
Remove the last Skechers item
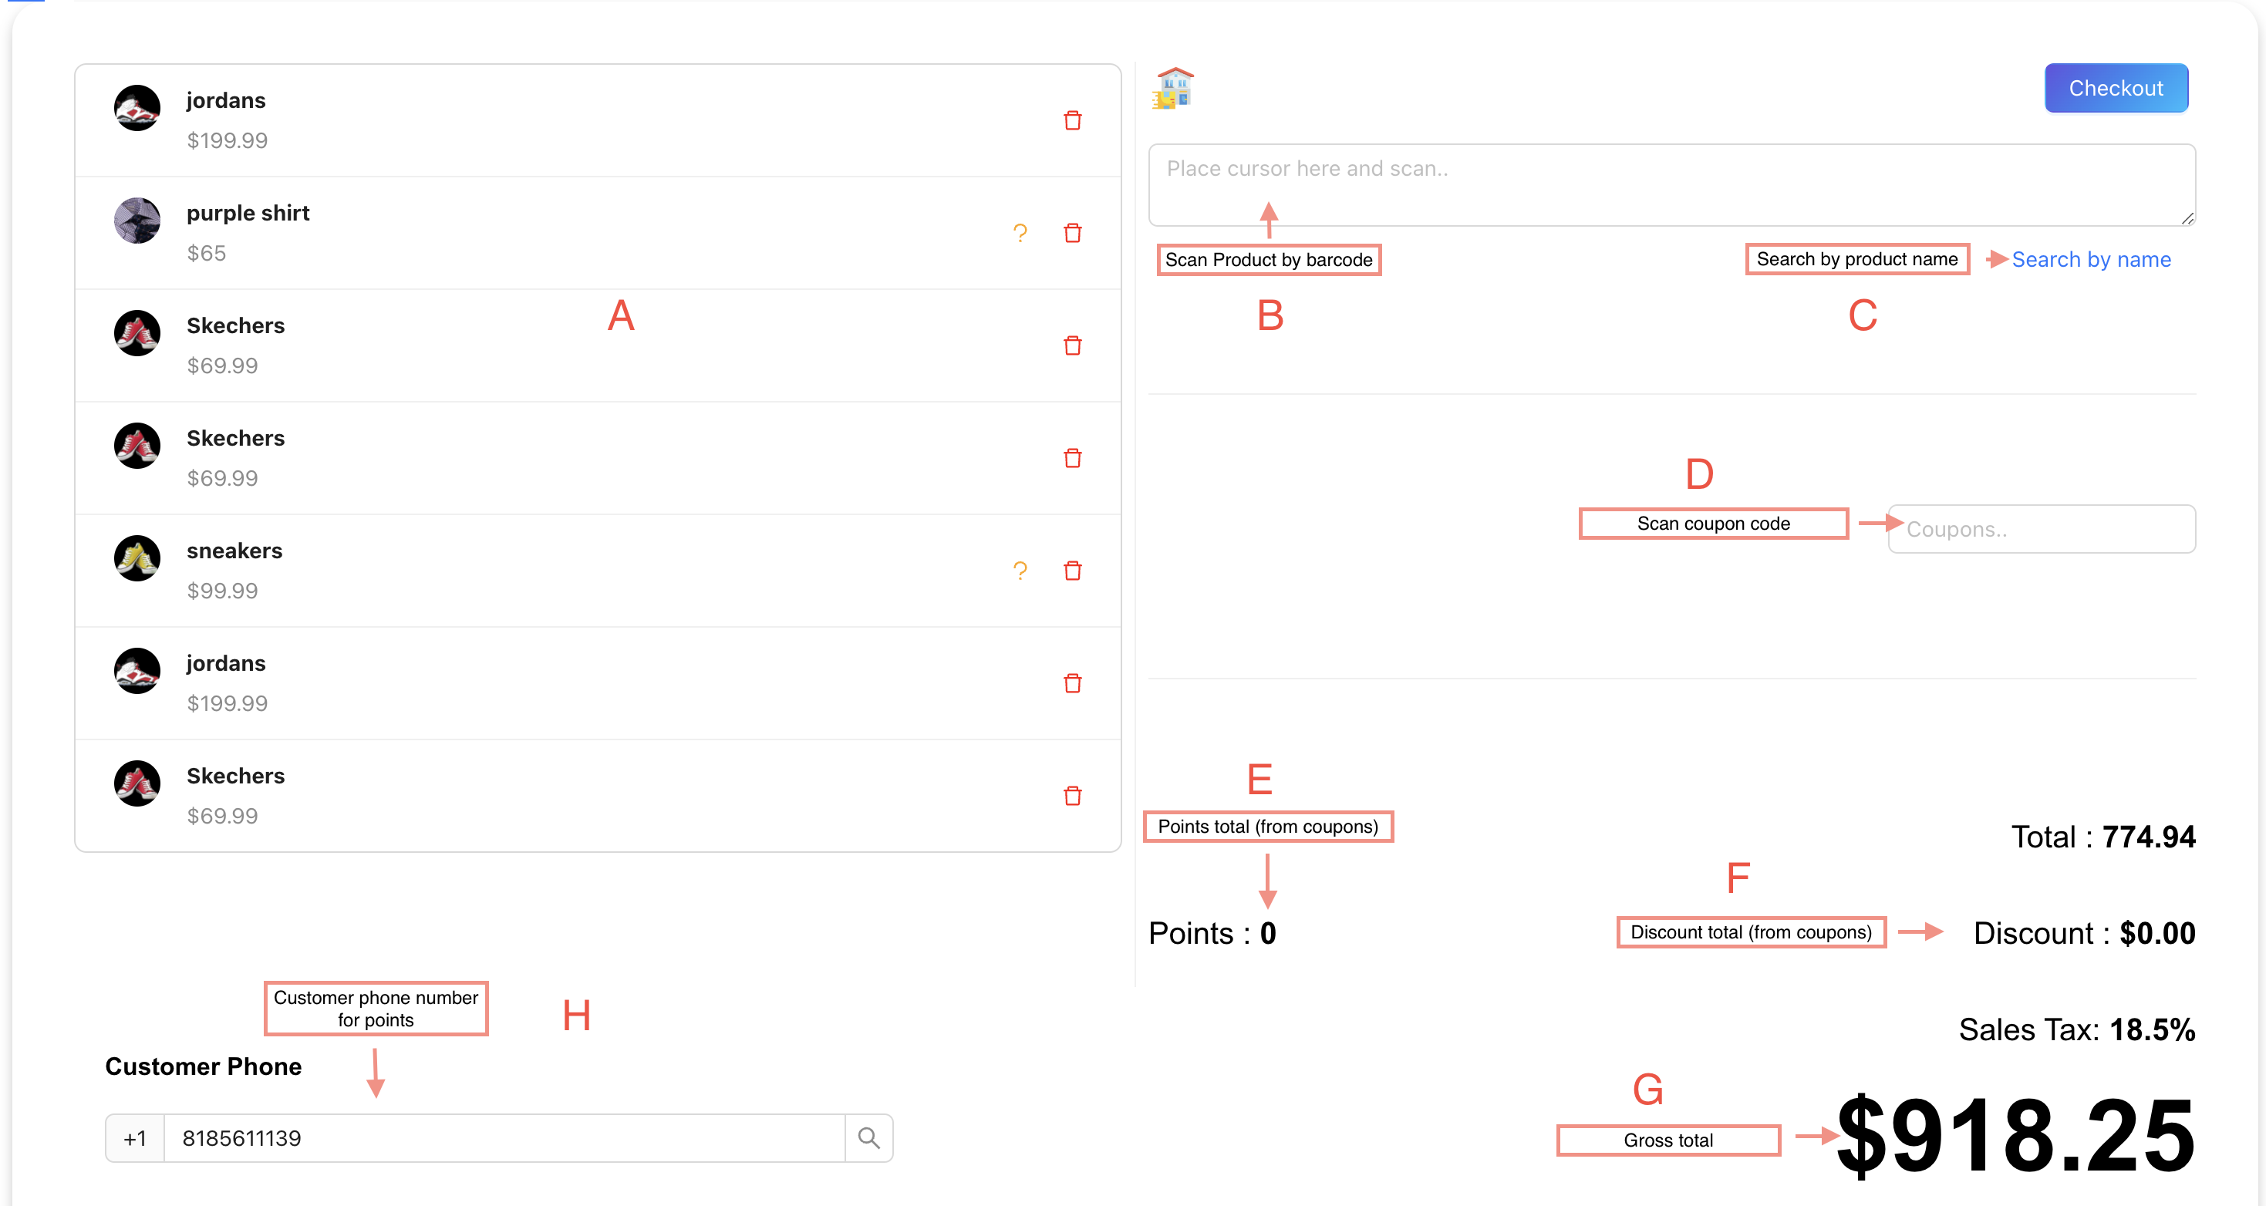(1072, 796)
